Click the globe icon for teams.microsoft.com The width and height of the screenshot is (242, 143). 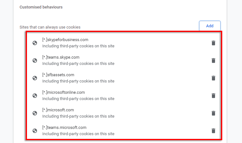click(35, 131)
